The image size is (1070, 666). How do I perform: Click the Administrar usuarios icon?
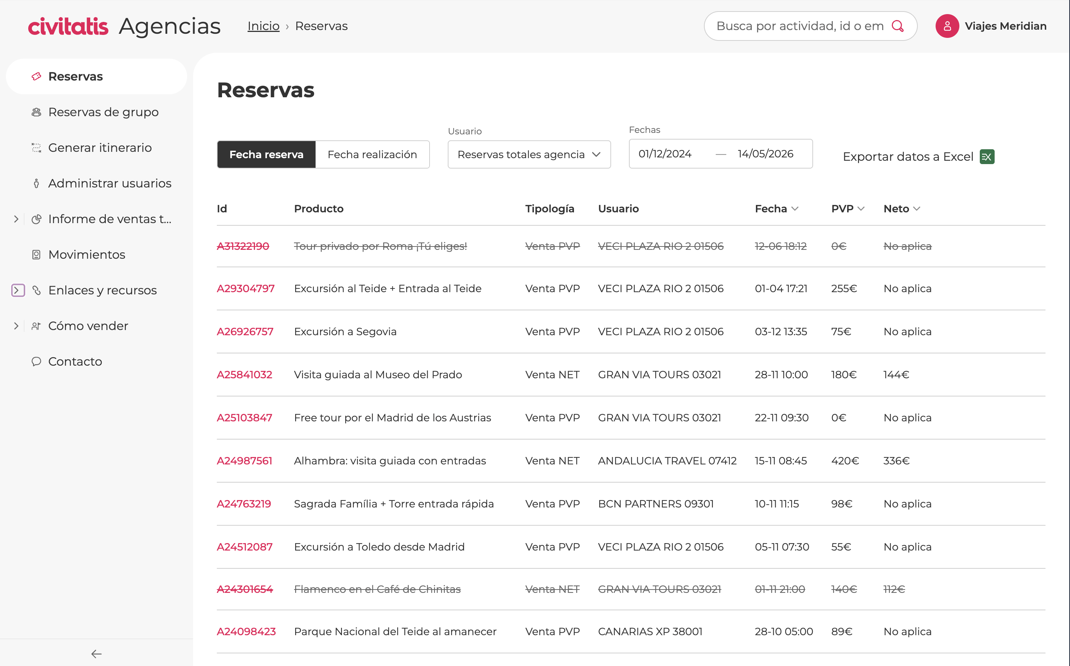[x=36, y=184]
